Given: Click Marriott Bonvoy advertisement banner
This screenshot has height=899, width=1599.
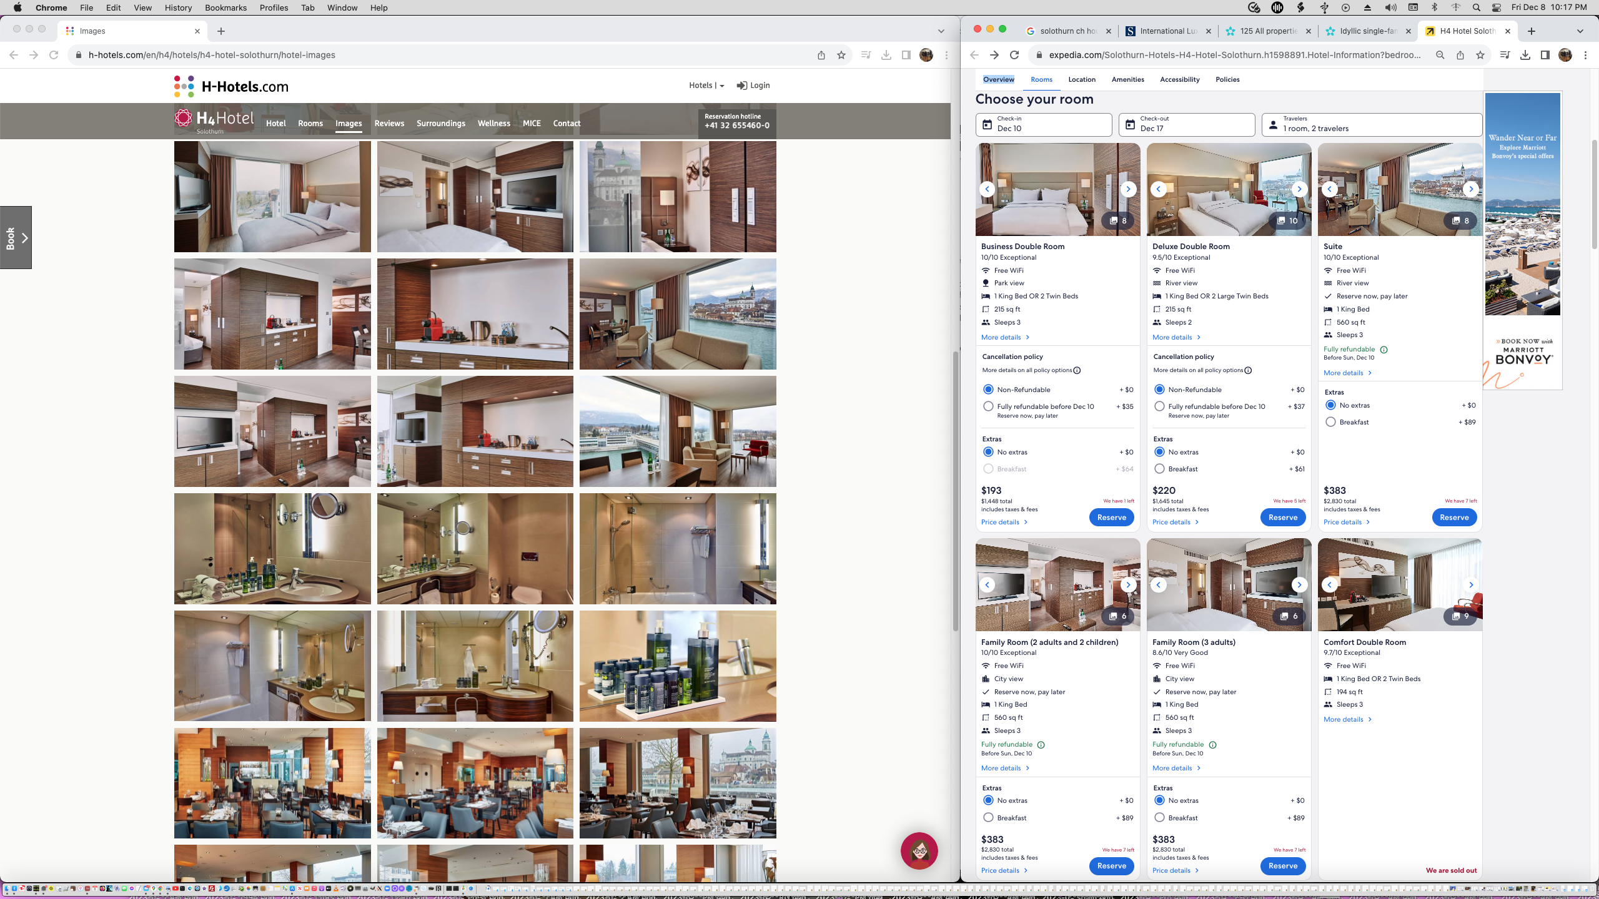Looking at the screenshot, I should point(1522,241).
